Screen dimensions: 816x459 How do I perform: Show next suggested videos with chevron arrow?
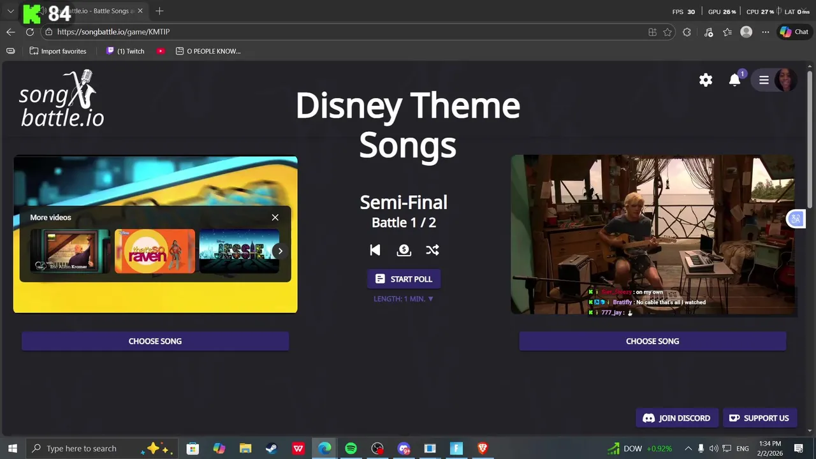280,251
